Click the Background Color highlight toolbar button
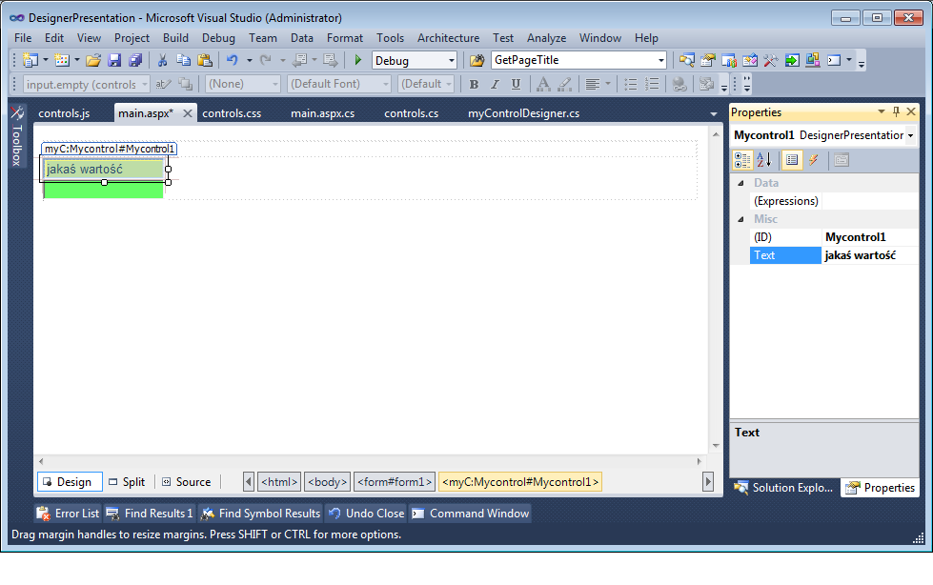This screenshot has height=585, width=933. pos(564,84)
